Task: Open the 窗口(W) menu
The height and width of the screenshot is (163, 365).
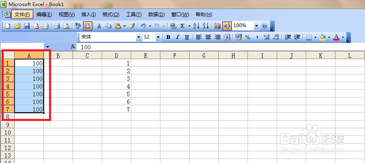Action: point(180,15)
